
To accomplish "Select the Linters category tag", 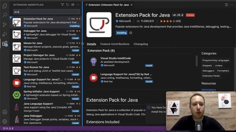I will (219, 66).
